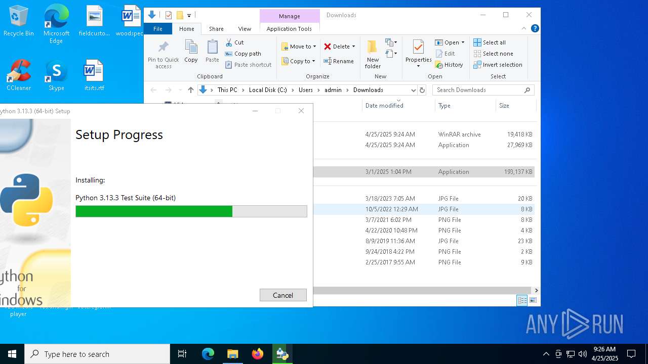Screen dimensions: 648x364
Task: Open the notification center
Action: click(631, 354)
